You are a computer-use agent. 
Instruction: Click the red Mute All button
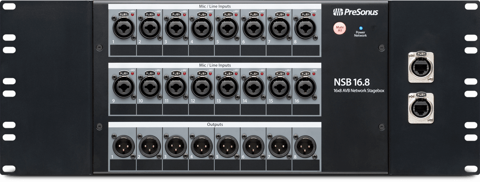340,29
